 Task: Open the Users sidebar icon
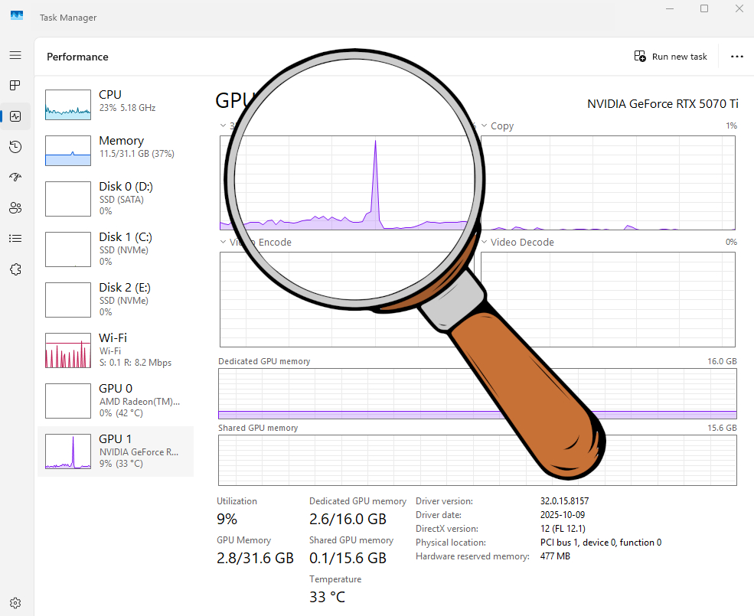coord(15,207)
